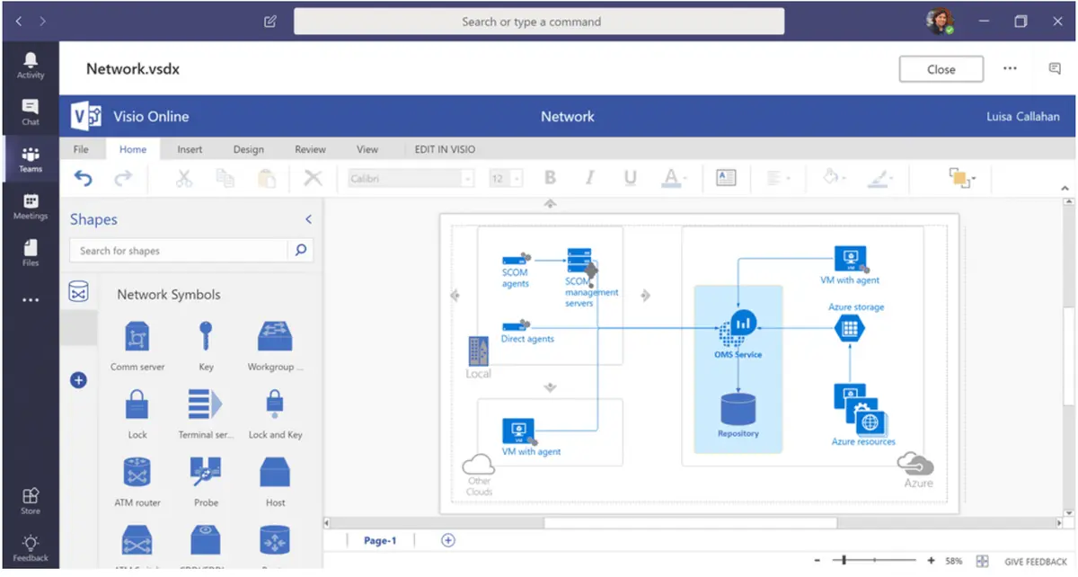Undo the last action
Viewport: 1078px width, 577px height.
click(83, 179)
